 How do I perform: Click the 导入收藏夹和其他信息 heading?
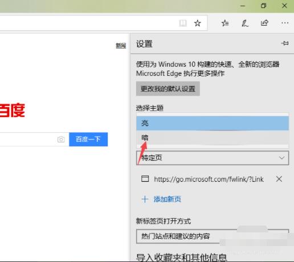(182, 257)
